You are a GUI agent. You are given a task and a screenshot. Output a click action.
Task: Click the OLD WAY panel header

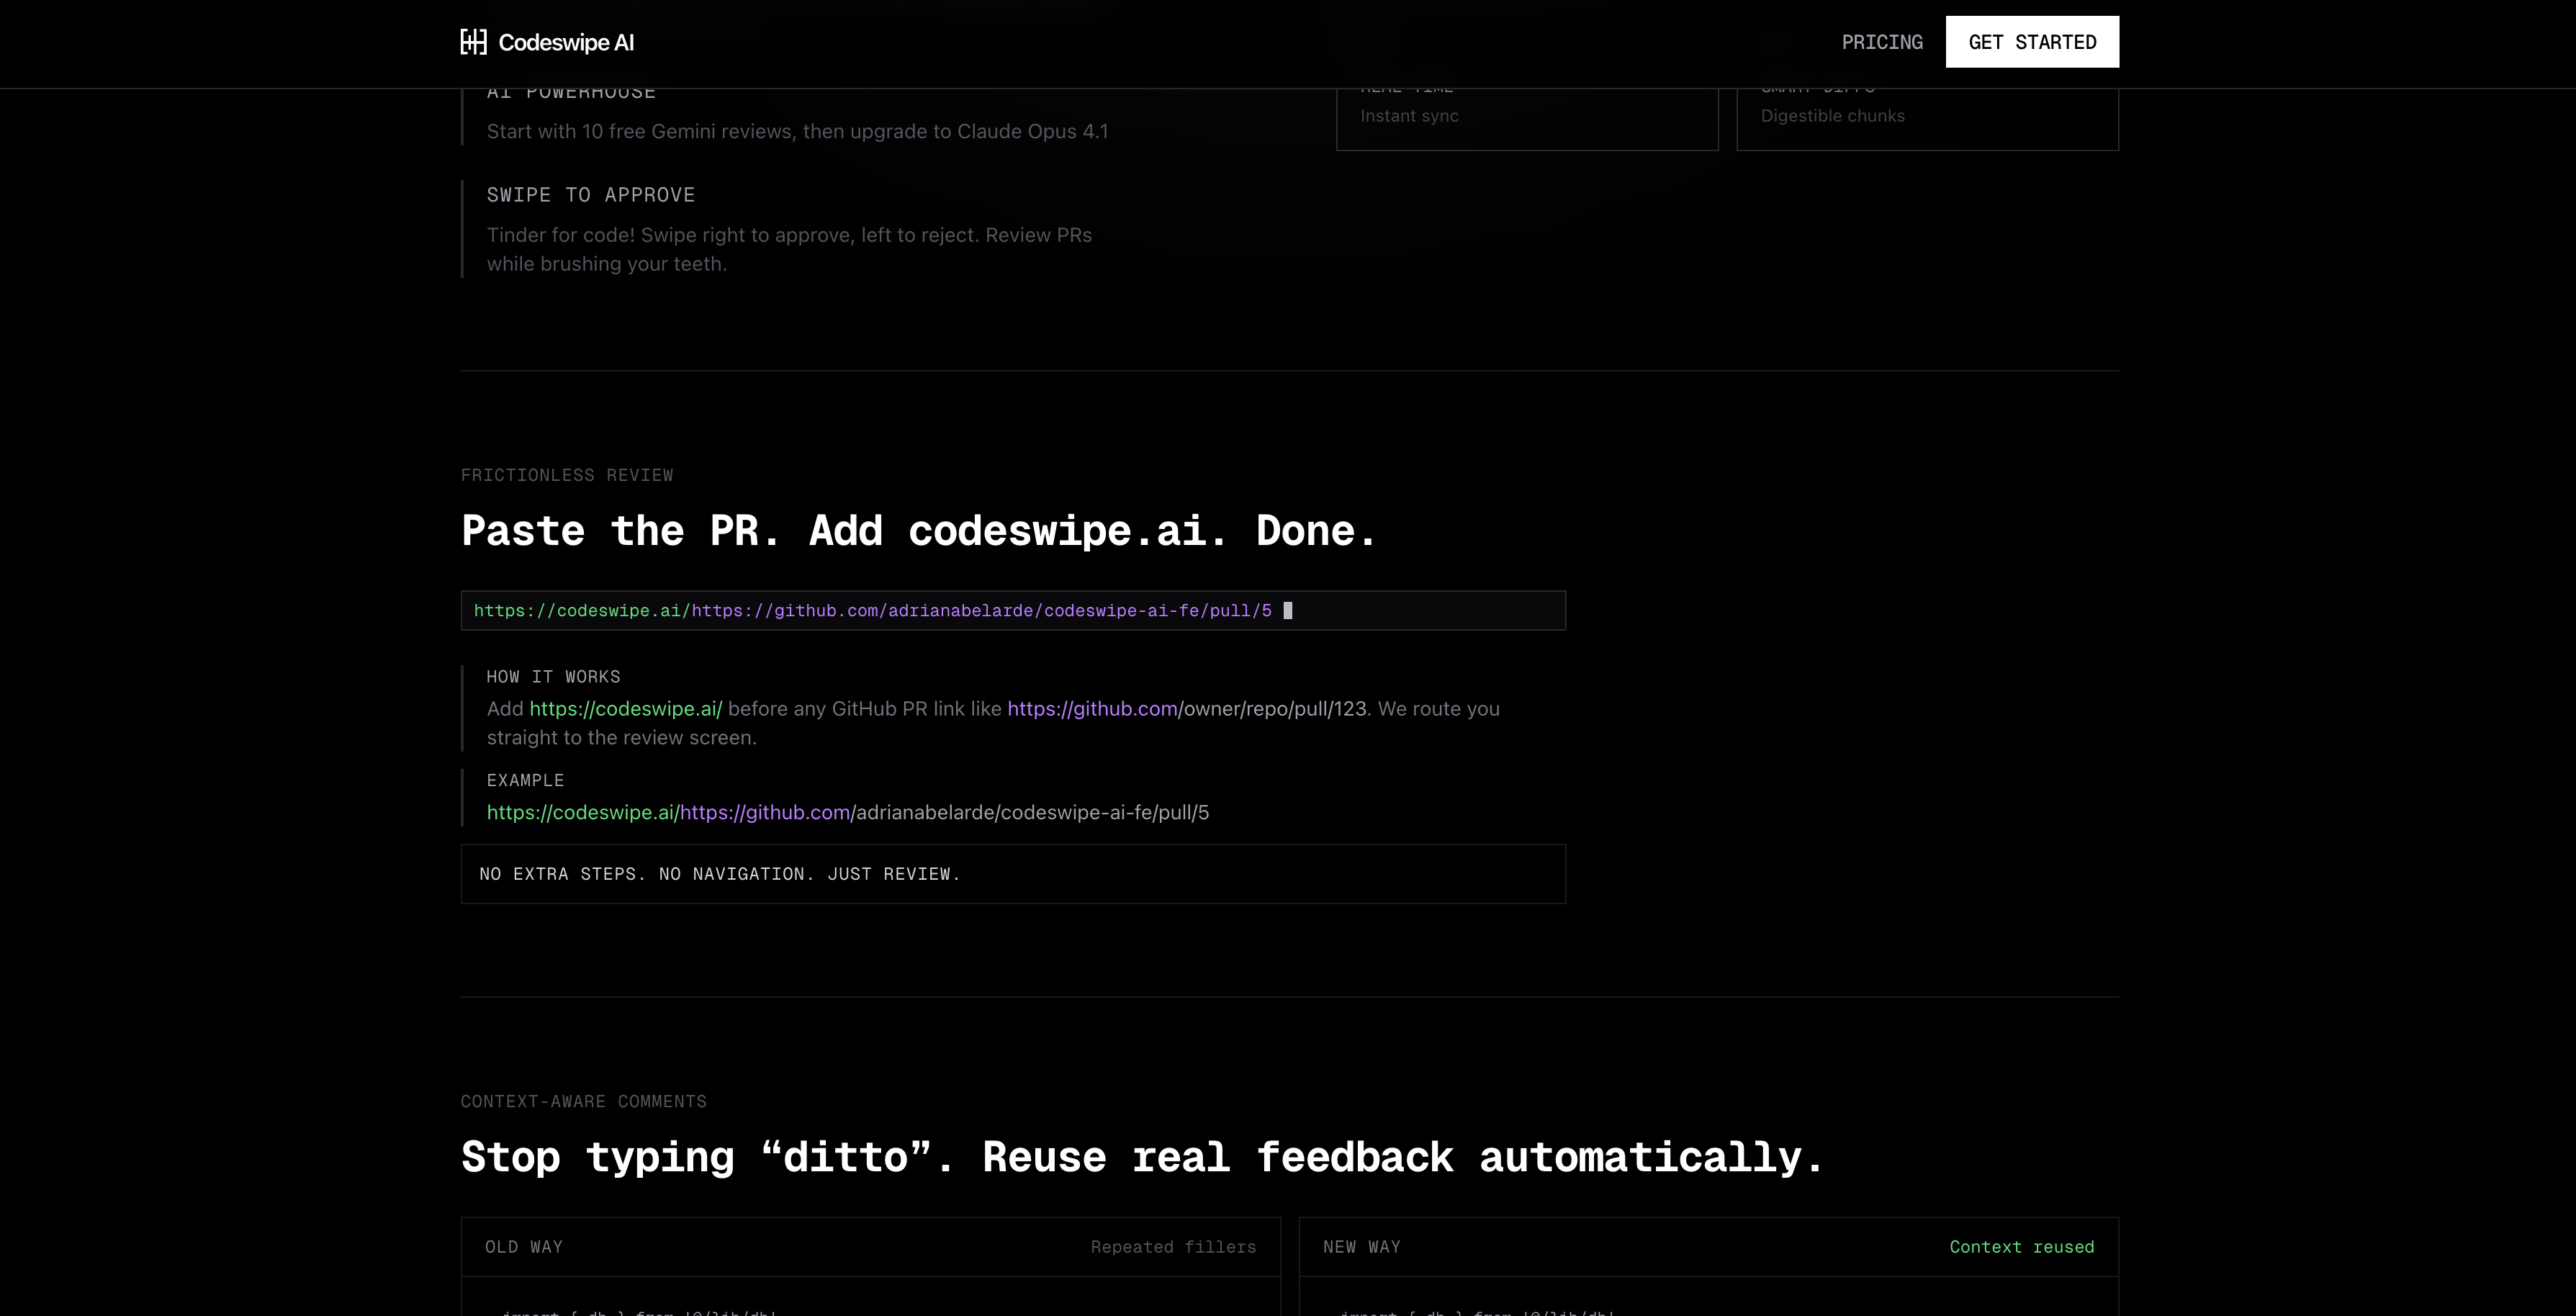coord(870,1247)
